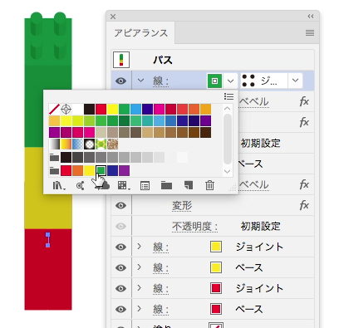339x328 pixels.
Task: Expand the red ベース stroke row
Action: [140, 308]
